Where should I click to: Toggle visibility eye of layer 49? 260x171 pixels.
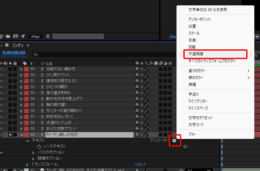coord(1,69)
